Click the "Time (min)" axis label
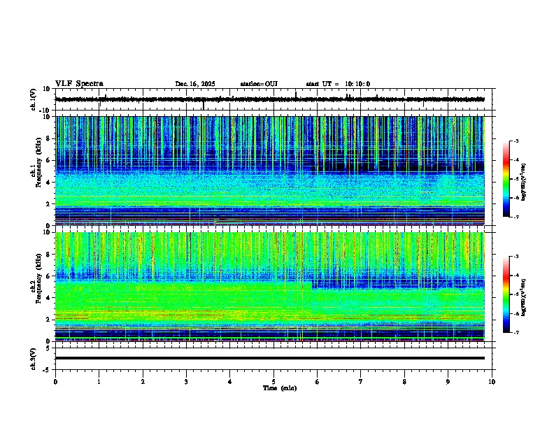 (280, 388)
